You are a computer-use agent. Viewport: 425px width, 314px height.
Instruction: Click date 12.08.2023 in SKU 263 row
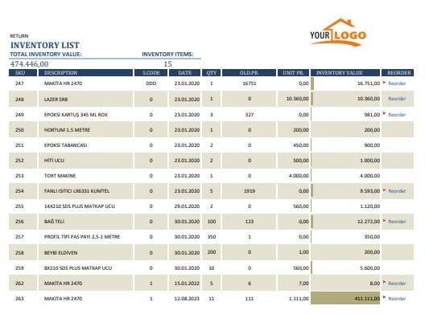[187, 299]
